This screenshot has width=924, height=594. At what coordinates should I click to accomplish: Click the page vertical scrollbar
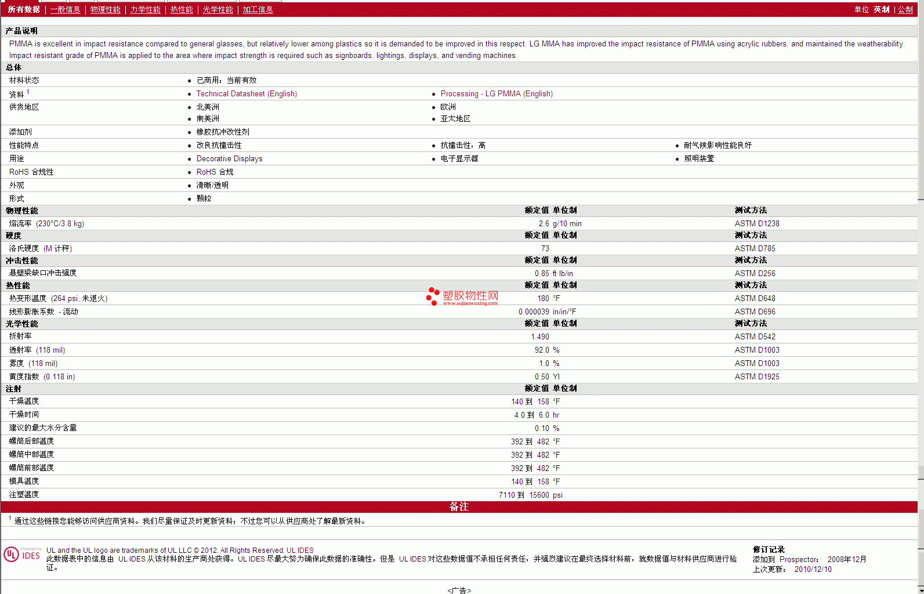921,297
